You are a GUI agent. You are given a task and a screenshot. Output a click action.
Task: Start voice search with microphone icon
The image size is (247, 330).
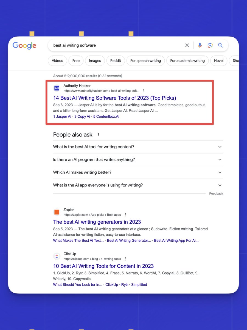coord(200,45)
